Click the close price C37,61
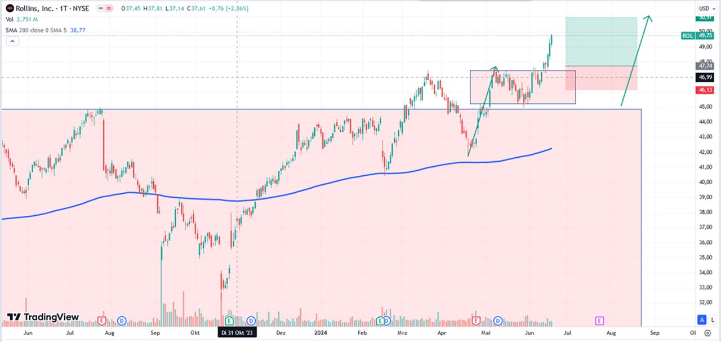The width and height of the screenshot is (721, 342). pyautogui.click(x=197, y=8)
